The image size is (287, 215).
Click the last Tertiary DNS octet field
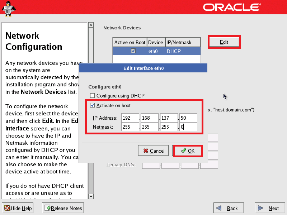(x=209, y=164)
